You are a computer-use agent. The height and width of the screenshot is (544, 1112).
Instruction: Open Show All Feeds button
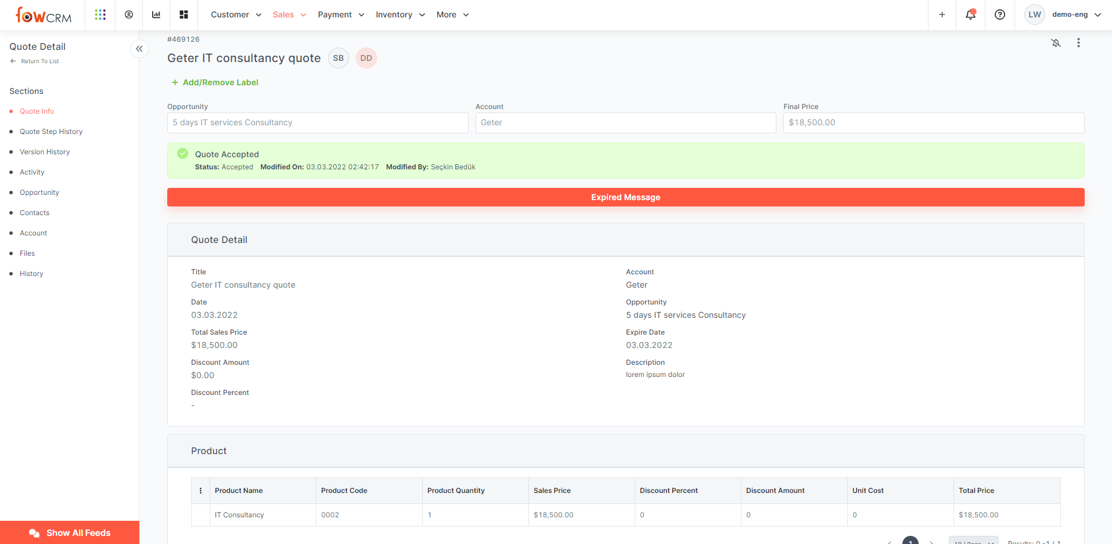click(x=70, y=532)
